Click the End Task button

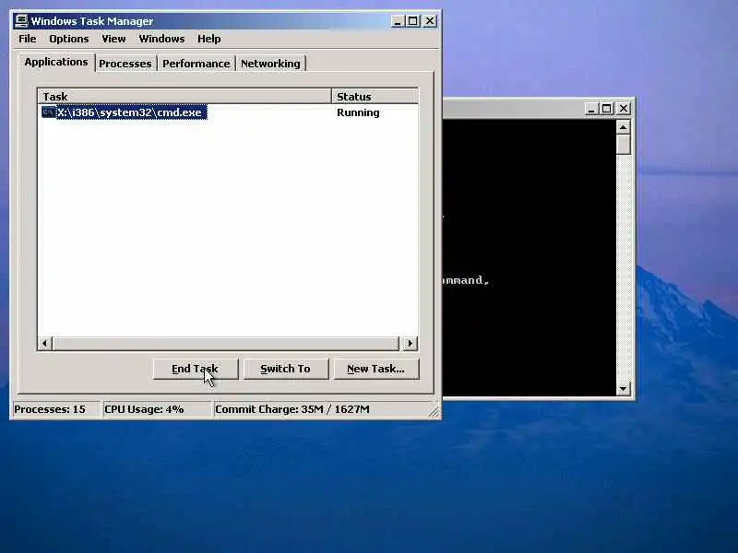coord(195,369)
